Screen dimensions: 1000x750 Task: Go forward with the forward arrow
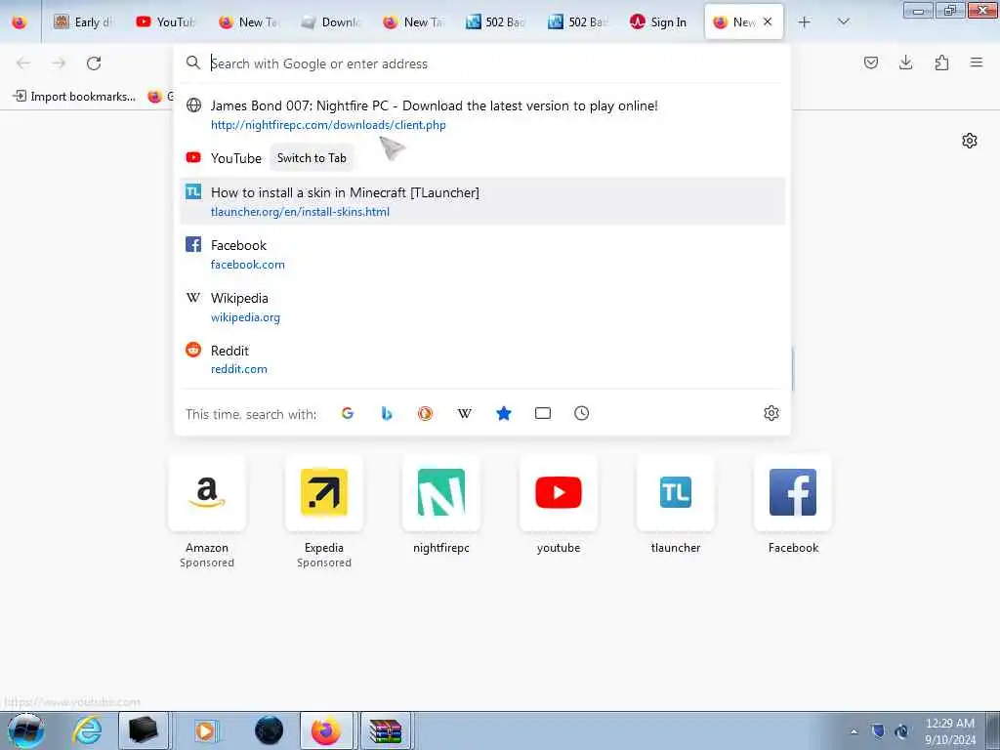click(x=59, y=62)
